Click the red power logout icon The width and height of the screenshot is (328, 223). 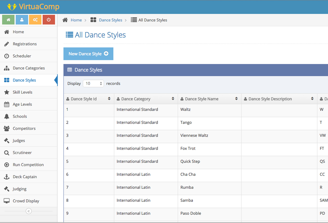[x=49, y=20]
